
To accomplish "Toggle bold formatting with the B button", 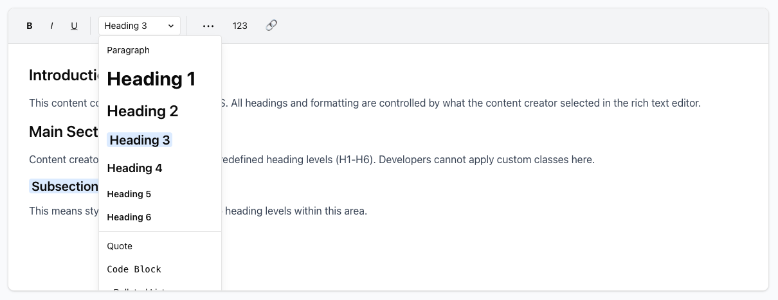I will tap(30, 26).
